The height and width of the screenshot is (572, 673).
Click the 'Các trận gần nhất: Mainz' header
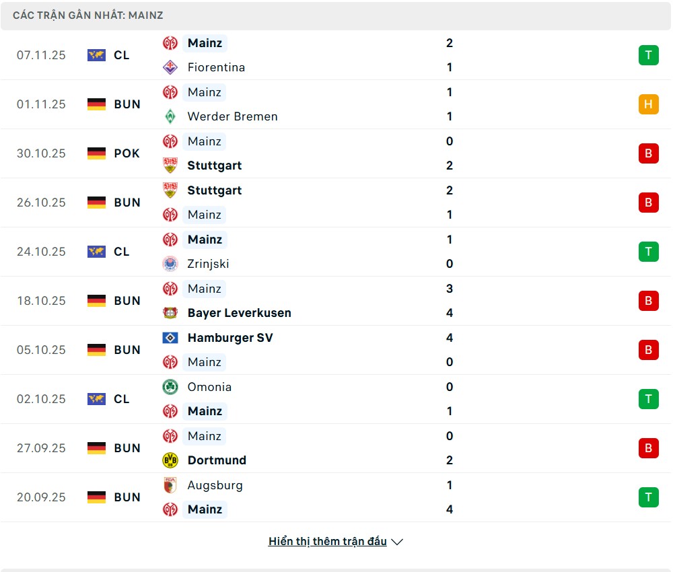[88, 15]
